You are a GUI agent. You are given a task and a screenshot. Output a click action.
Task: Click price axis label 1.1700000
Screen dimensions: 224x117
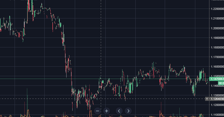coord(217,57)
